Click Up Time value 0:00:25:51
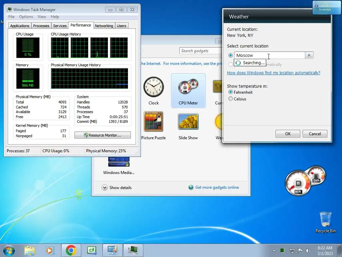The image size is (342, 257). (x=119, y=117)
